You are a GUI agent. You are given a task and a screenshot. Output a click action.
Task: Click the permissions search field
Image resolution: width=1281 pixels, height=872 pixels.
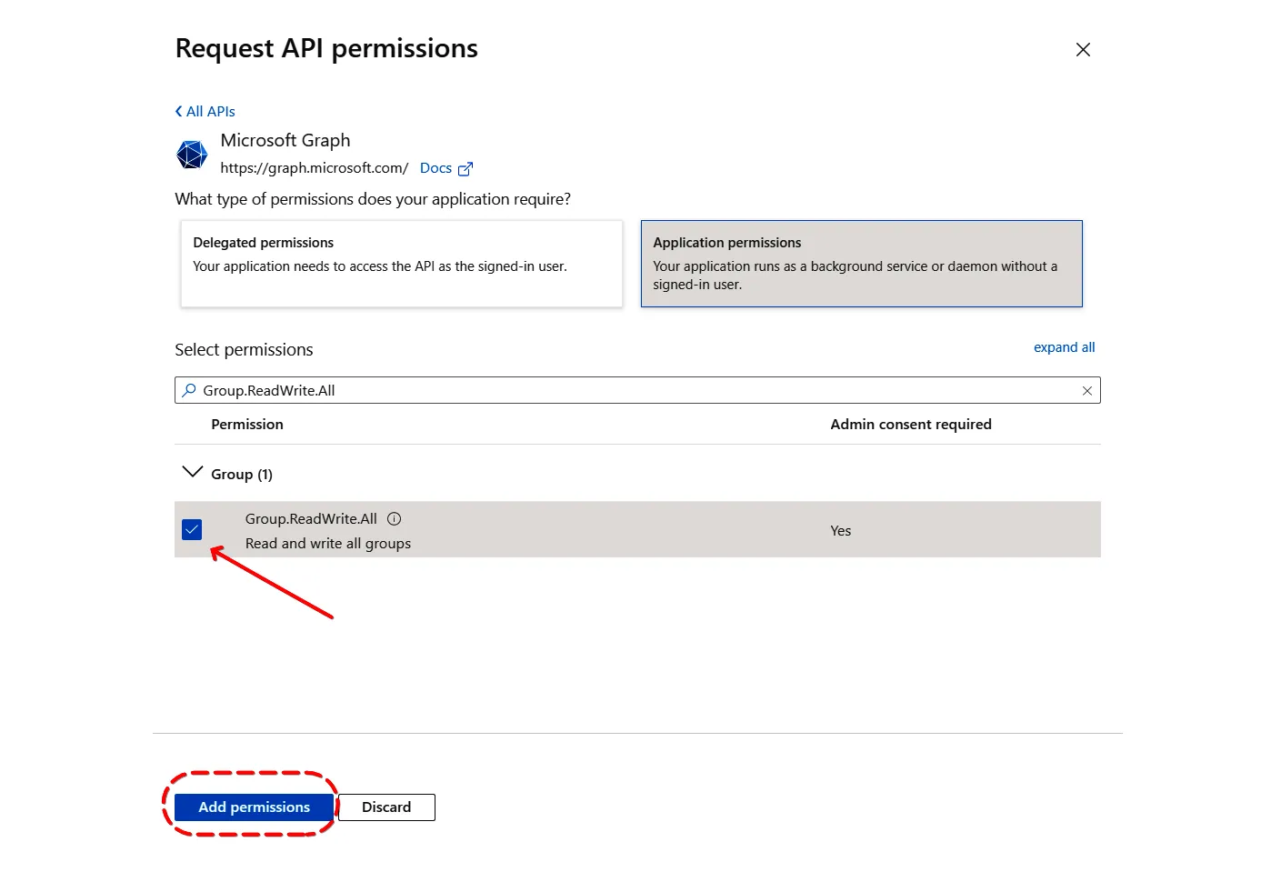click(x=637, y=390)
